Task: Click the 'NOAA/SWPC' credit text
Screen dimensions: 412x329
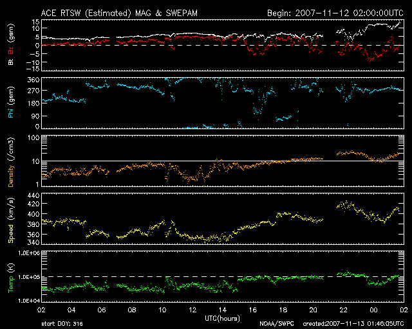Action: point(277,324)
